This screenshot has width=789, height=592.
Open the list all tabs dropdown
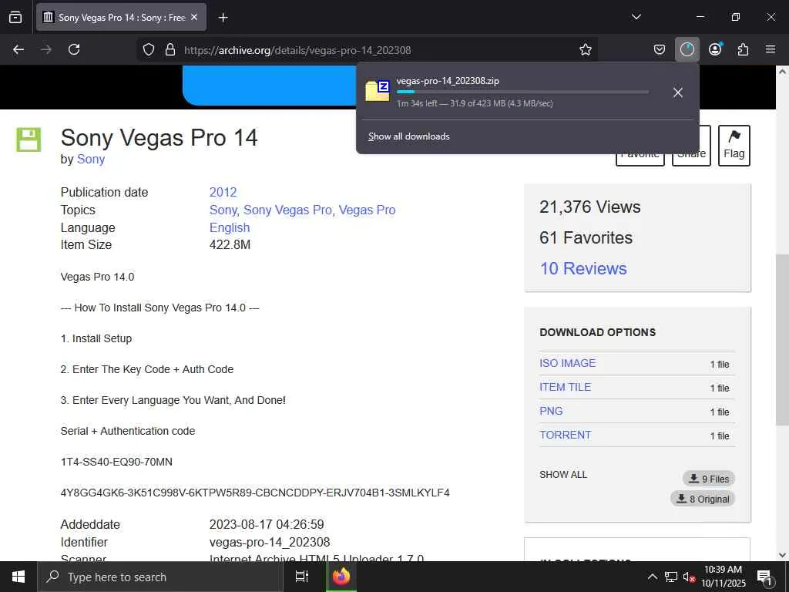[636, 17]
